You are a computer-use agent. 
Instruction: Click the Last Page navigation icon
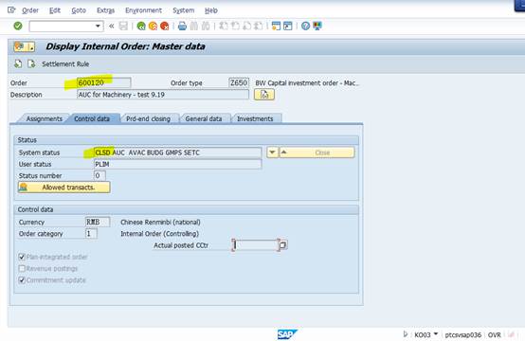point(259,26)
